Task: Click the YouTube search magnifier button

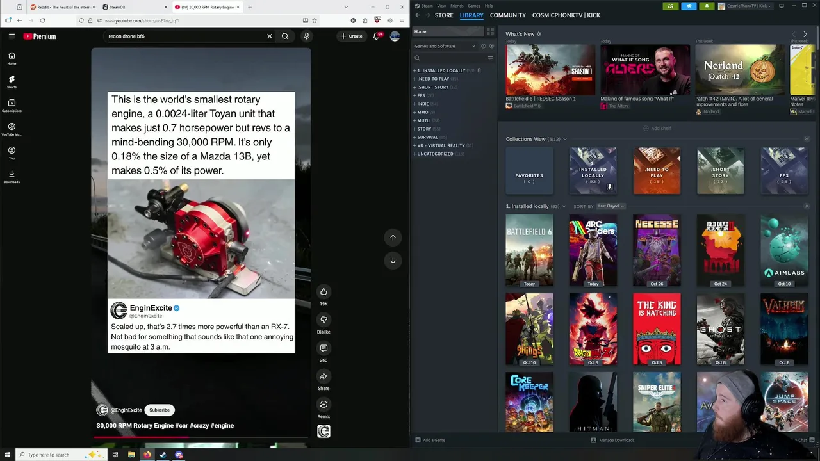Action: [285, 36]
